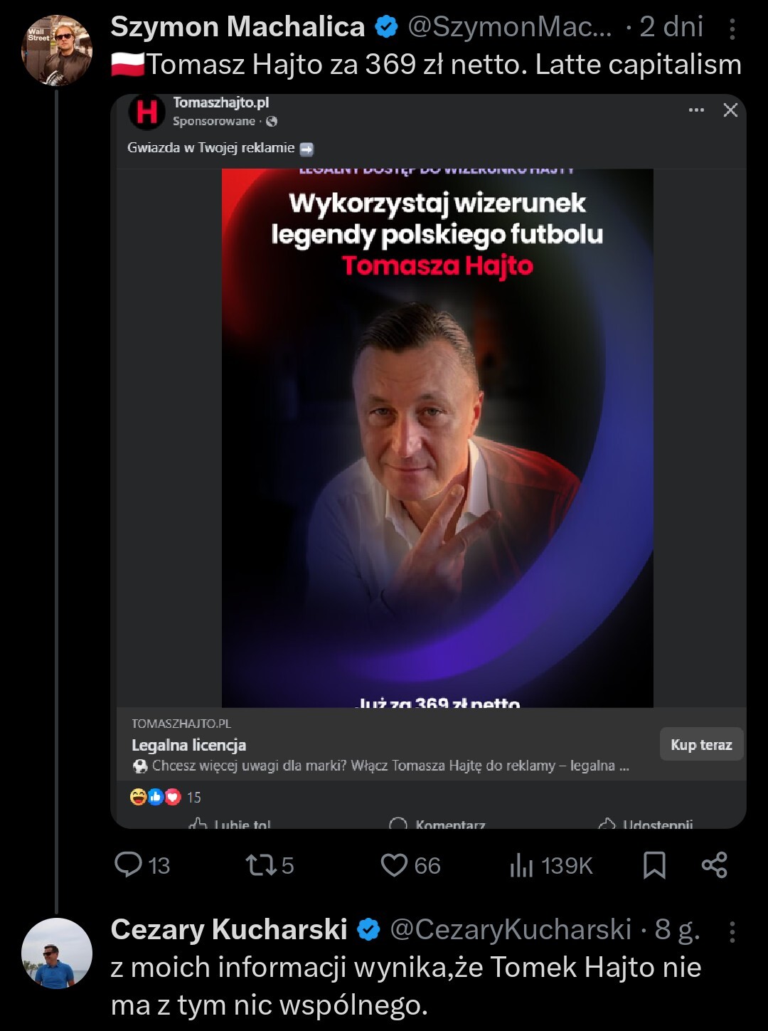Viewport: 768px width, 1031px height.
Task: Open Szymon Machalica's profile picture
Action: (x=57, y=51)
